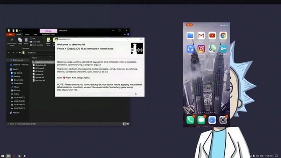
Task: Select This PC in the sidebar
Action: (14, 69)
